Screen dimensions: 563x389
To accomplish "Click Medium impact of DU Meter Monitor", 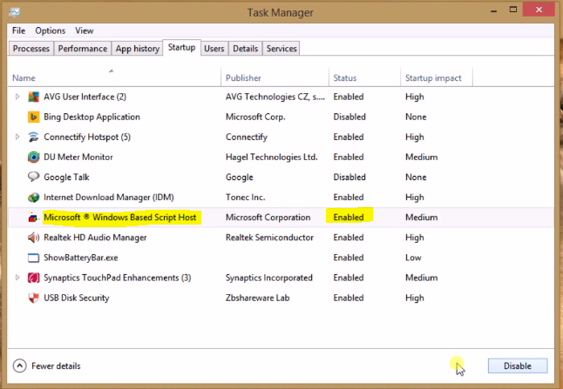I will coord(422,157).
